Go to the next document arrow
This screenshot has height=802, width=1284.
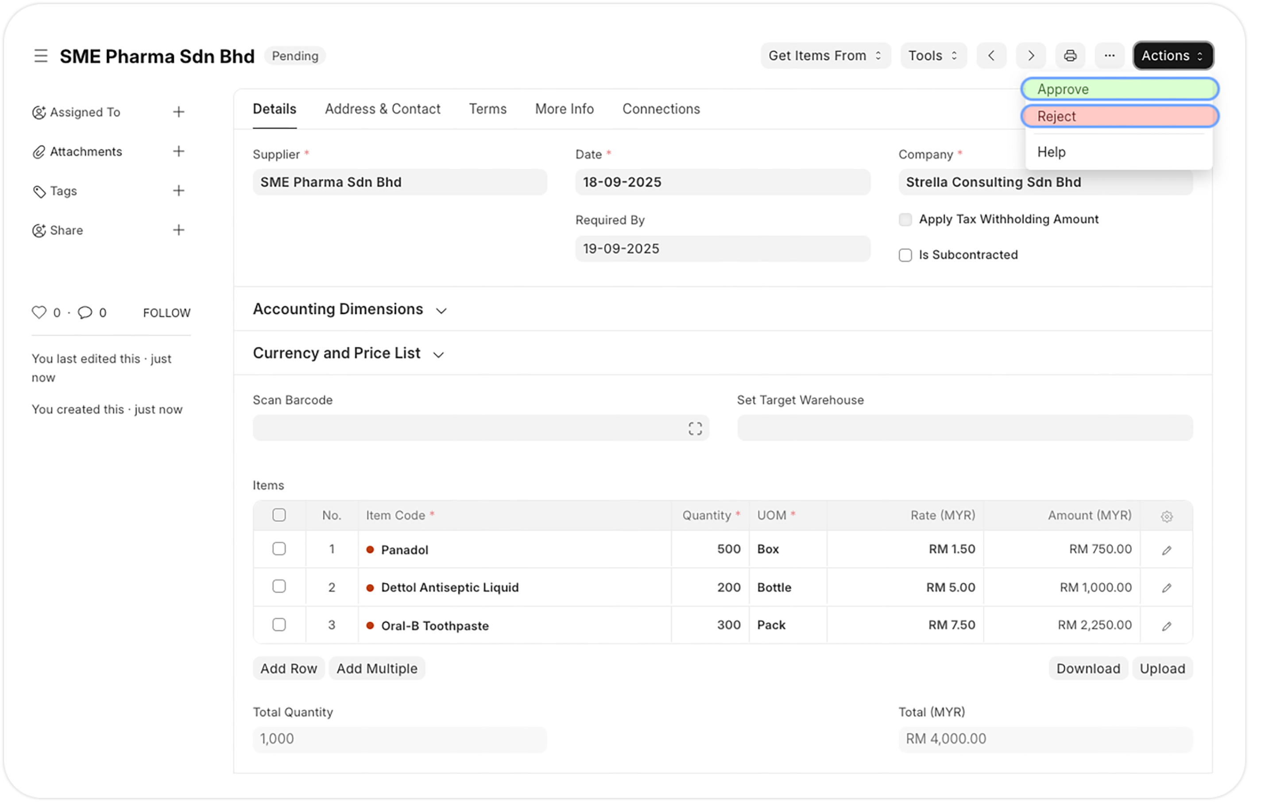click(1030, 56)
